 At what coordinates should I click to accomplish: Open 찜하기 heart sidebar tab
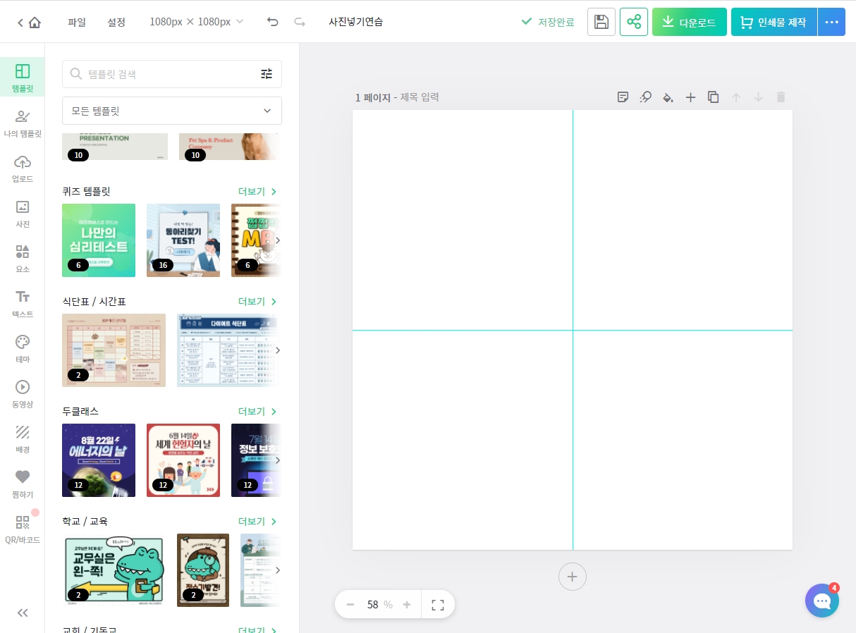(23, 483)
